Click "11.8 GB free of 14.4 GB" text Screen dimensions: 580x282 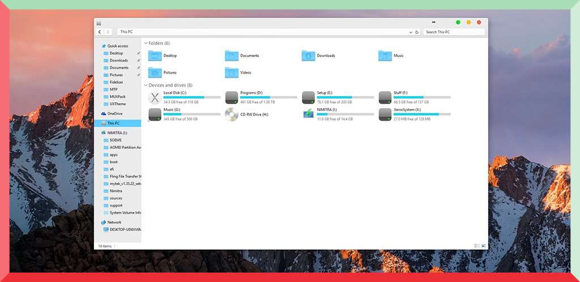pos(335,119)
